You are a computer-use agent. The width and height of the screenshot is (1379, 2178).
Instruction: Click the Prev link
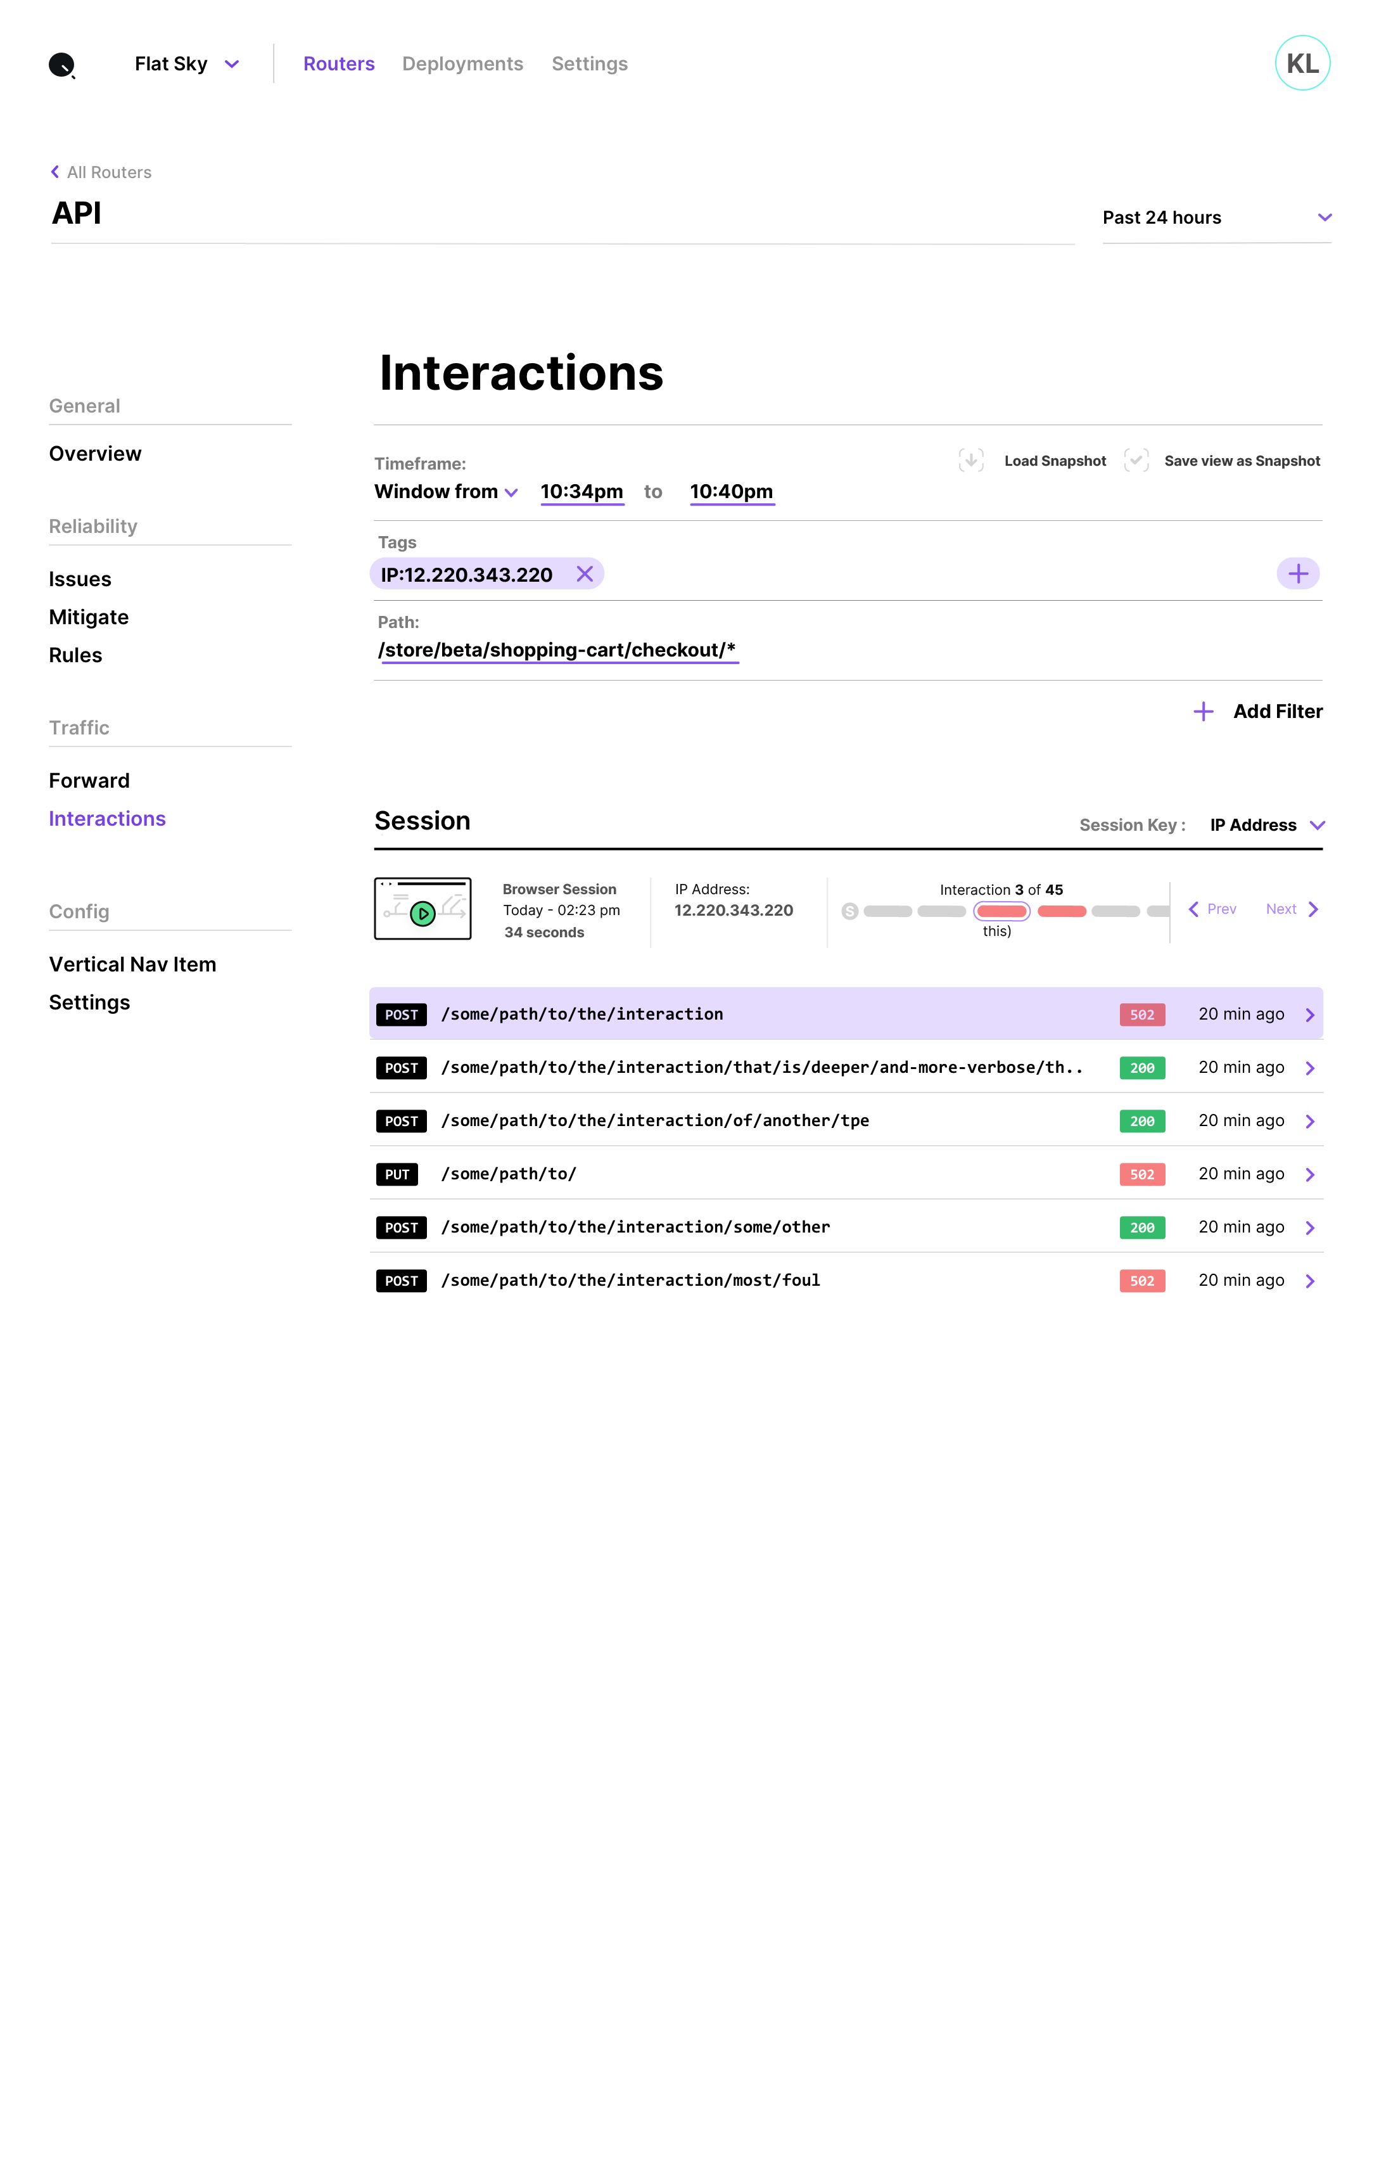click(1222, 909)
